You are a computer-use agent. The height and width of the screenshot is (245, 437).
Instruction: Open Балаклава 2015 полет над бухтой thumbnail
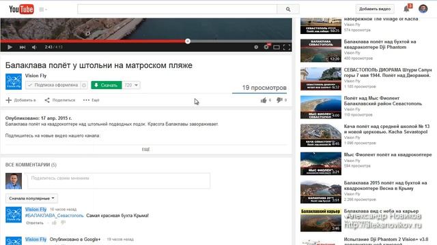tap(321, 192)
